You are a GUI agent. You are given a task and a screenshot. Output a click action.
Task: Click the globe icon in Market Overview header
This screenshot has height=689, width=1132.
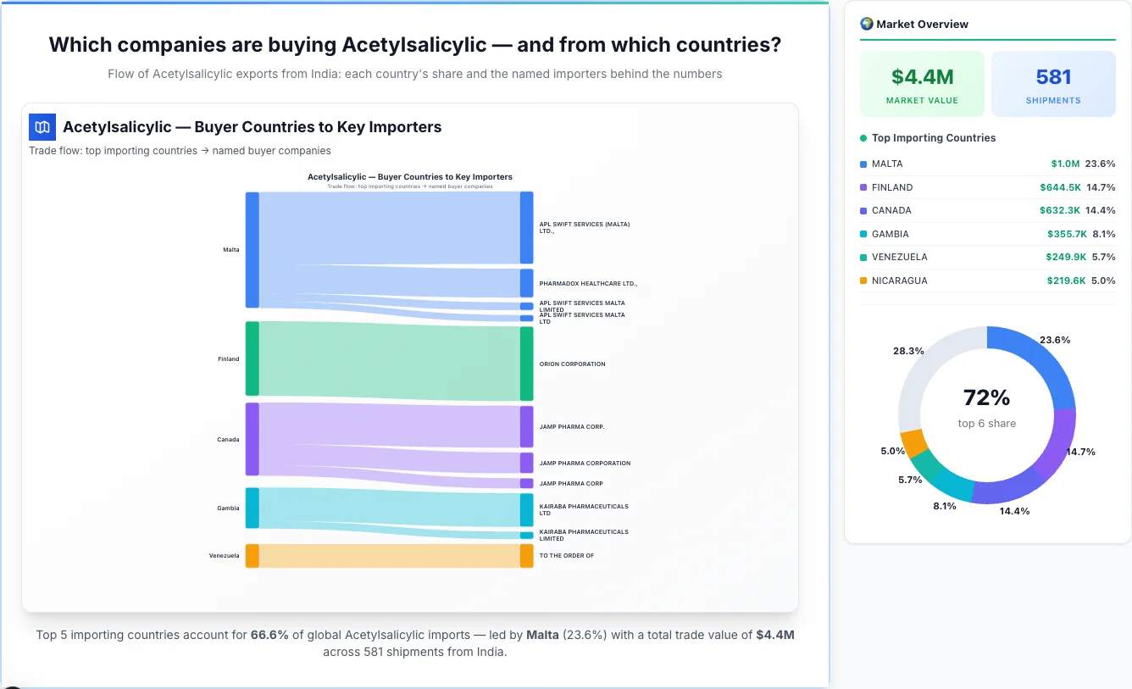point(865,24)
